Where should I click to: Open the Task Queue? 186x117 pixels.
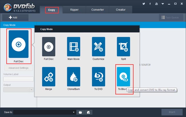(x=171, y=17)
